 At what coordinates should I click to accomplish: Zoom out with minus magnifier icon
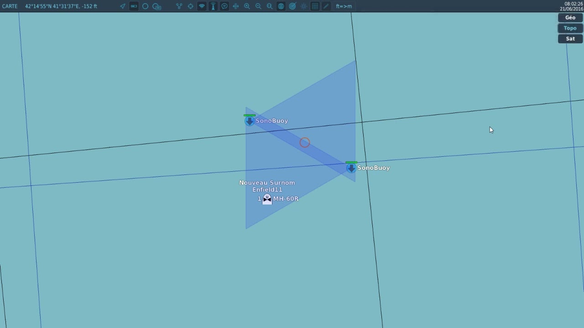[258, 6]
